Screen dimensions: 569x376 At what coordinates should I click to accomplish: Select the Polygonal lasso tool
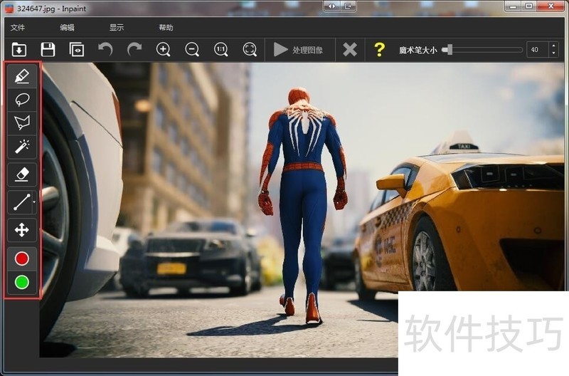coord(22,122)
